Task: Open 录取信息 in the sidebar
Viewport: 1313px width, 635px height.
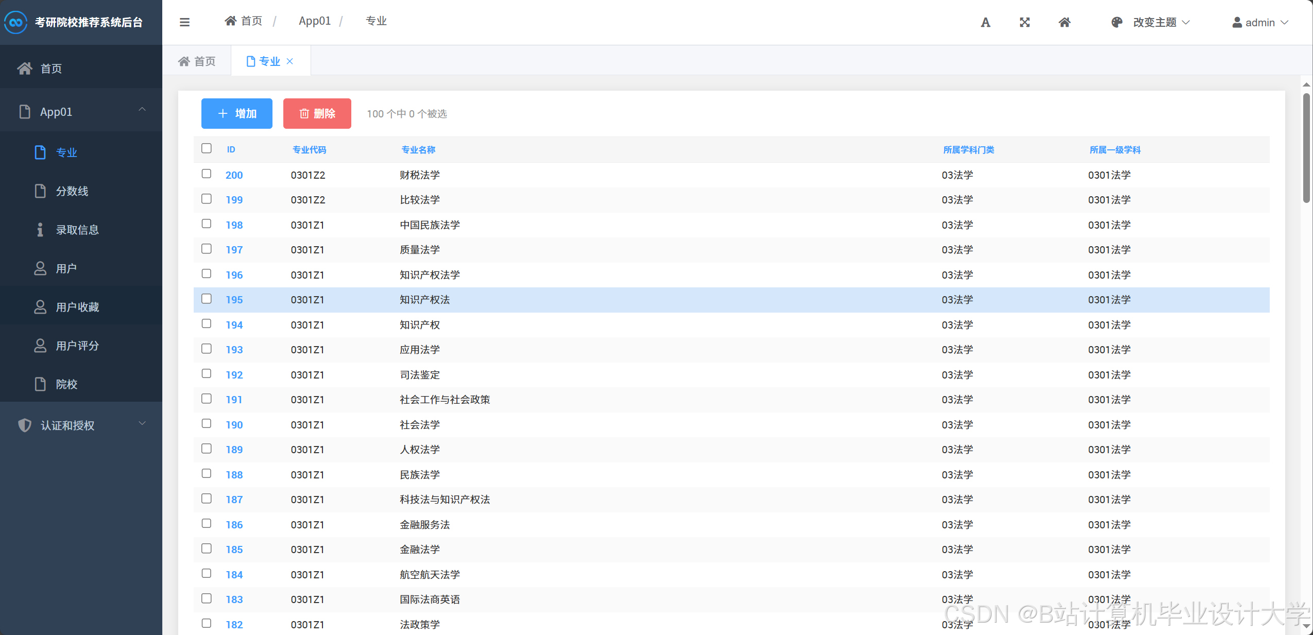Action: point(77,230)
